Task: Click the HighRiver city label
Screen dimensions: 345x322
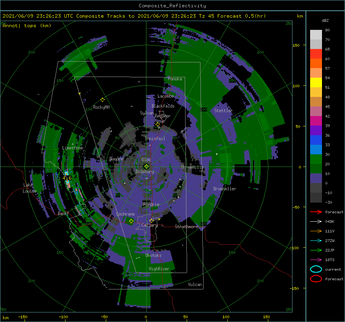Action: [159, 269]
